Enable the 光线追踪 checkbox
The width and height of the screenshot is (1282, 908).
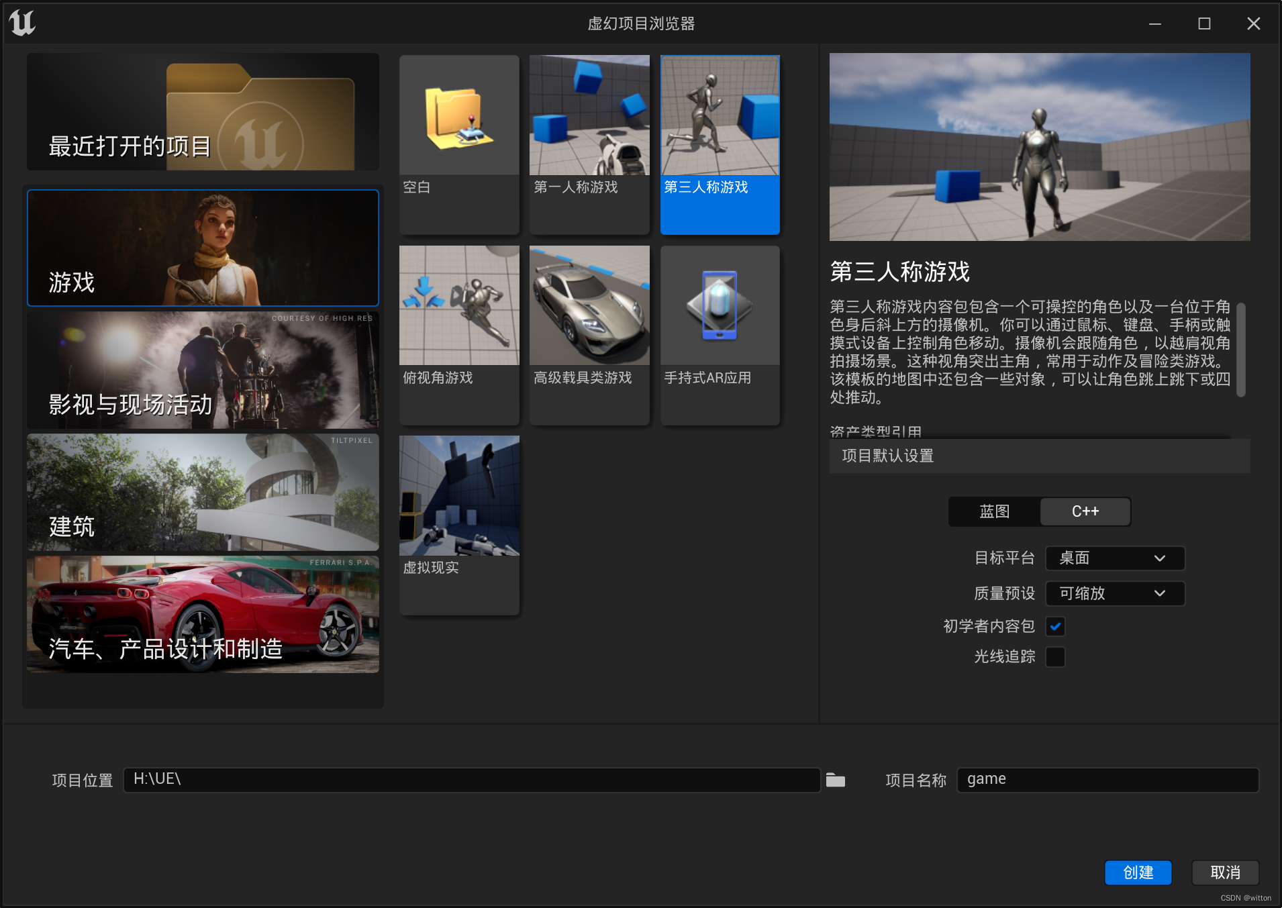point(1056,656)
